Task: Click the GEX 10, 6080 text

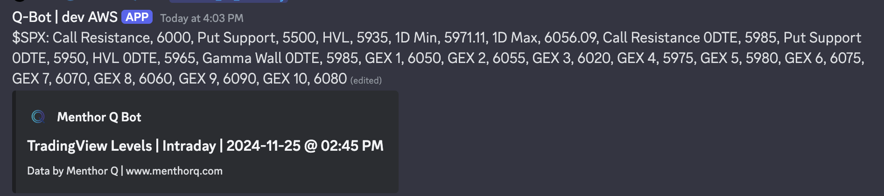Action: (x=304, y=79)
